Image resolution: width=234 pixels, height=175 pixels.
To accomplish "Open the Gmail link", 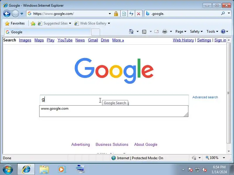I will 93,40.
